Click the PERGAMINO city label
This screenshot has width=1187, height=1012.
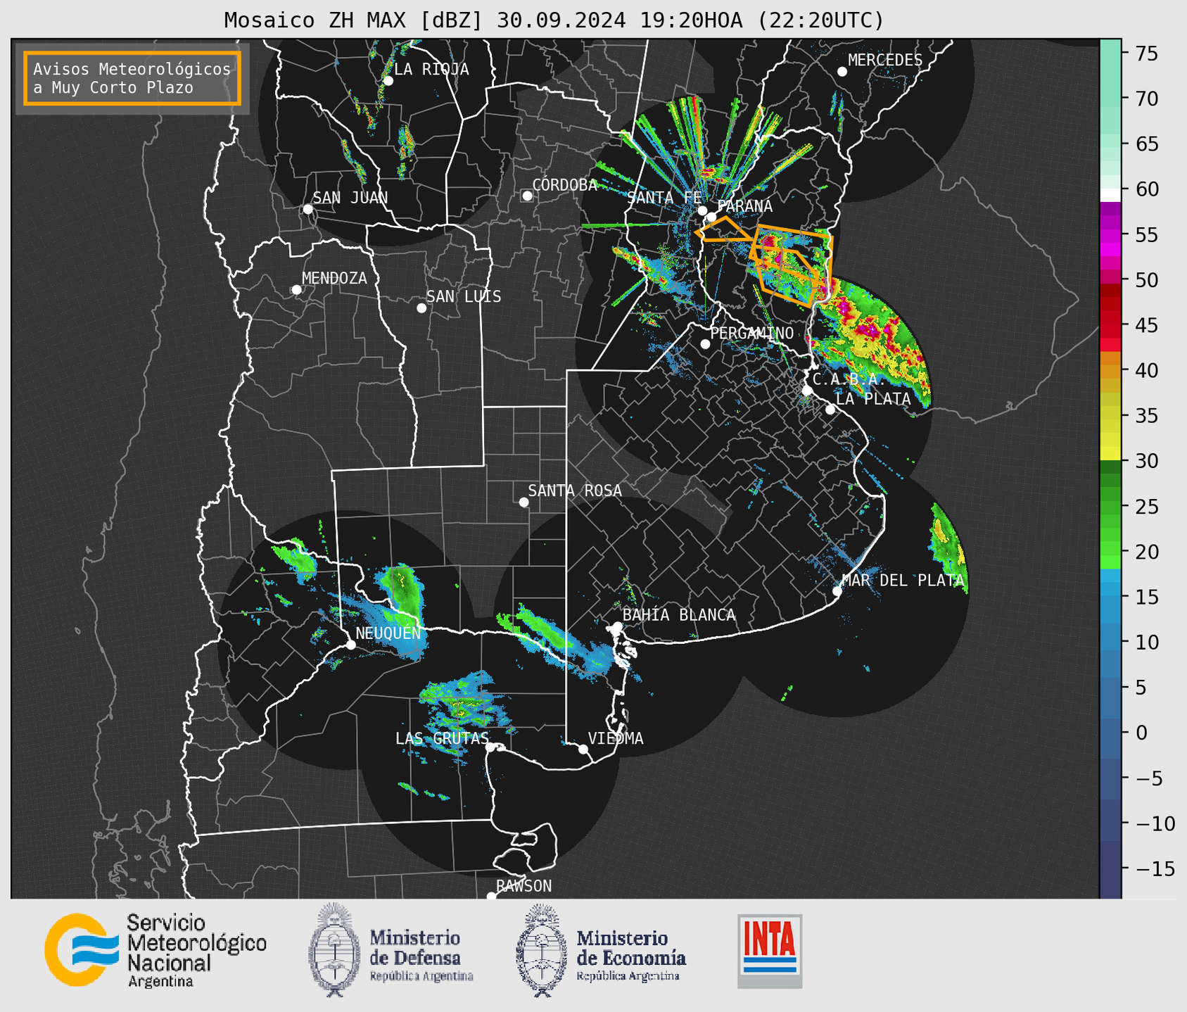click(752, 333)
